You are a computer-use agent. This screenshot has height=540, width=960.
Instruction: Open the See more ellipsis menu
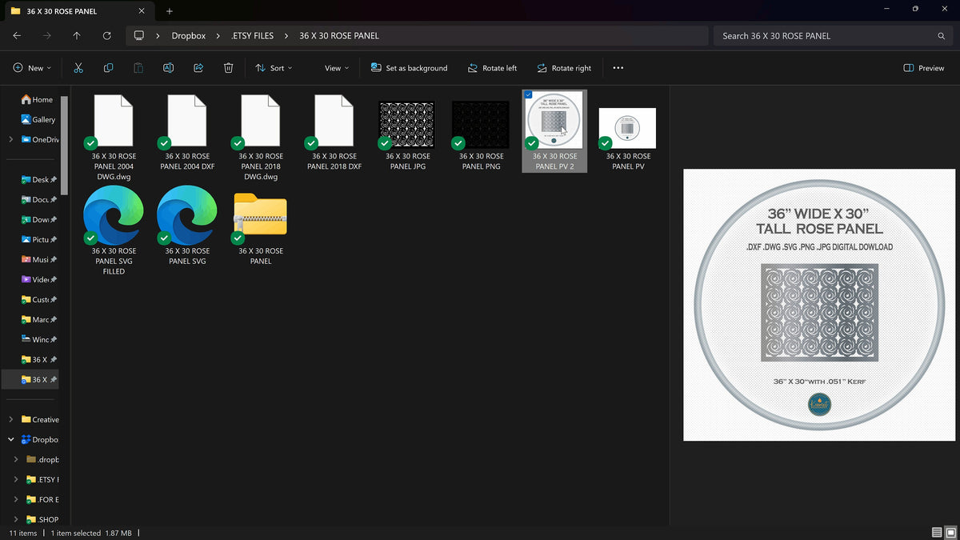(618, 68)
